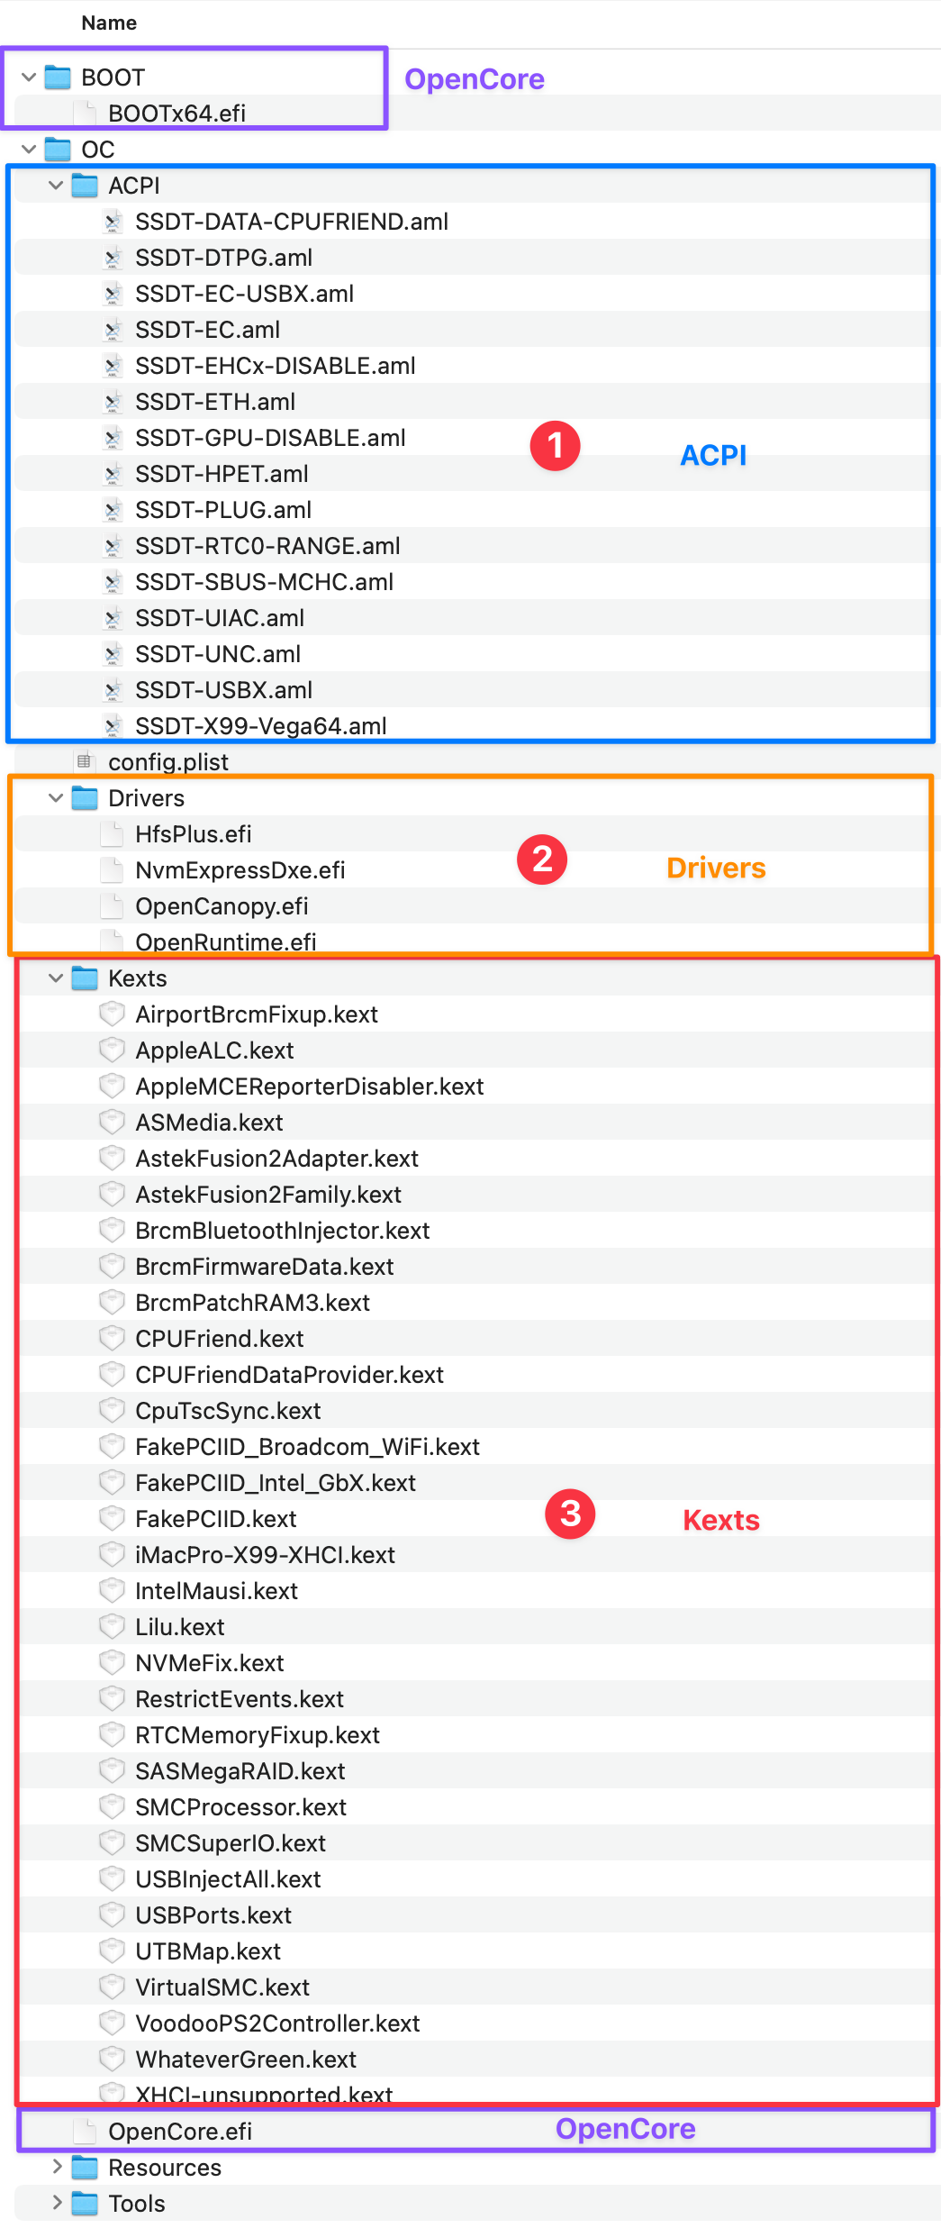Image resolution: width=941 pixels, height=2228 pixels.
Task: Select the file SSDT-UNC.aml
Action: point(218,654)
